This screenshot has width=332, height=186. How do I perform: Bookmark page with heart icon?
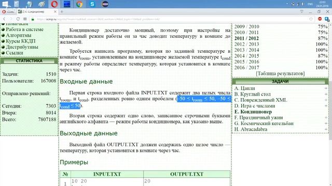[x=311, y=19]
